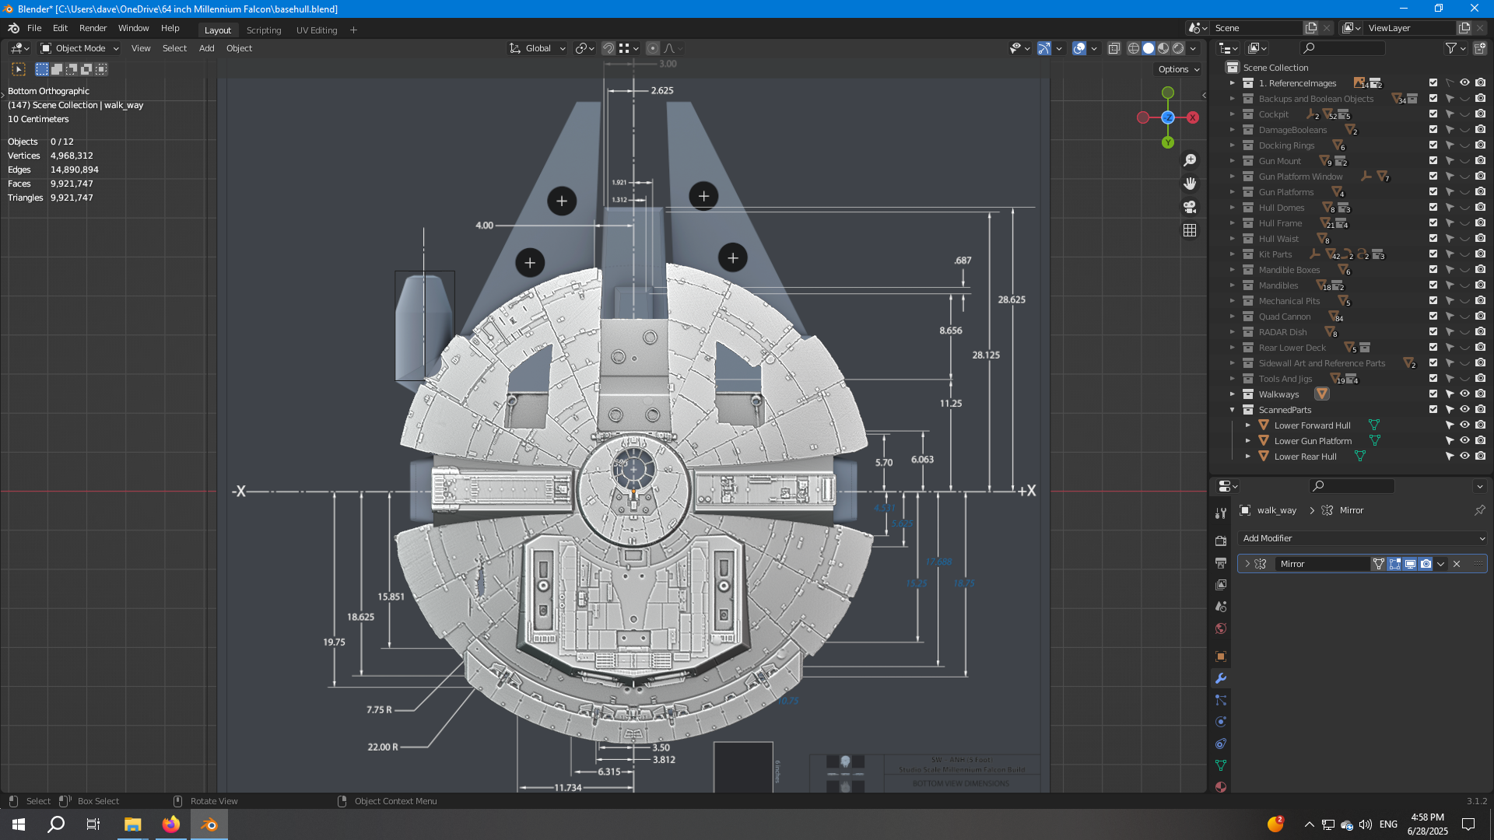Toggle Mirror modifier render display

point(1426,564)
